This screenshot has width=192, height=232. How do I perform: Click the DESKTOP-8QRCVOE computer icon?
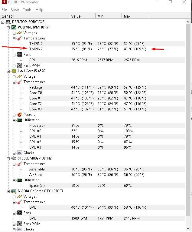(8, 22)
